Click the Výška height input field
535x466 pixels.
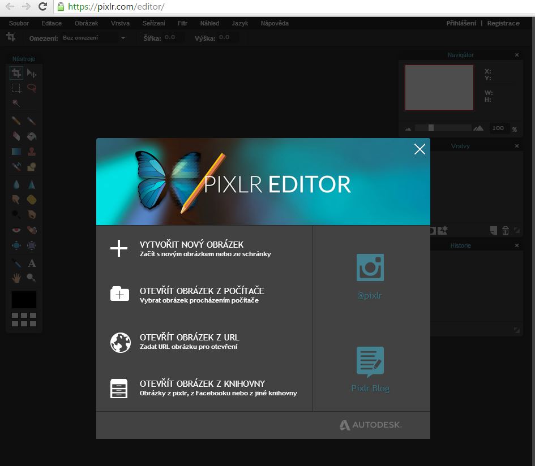[x=227, y=37]
